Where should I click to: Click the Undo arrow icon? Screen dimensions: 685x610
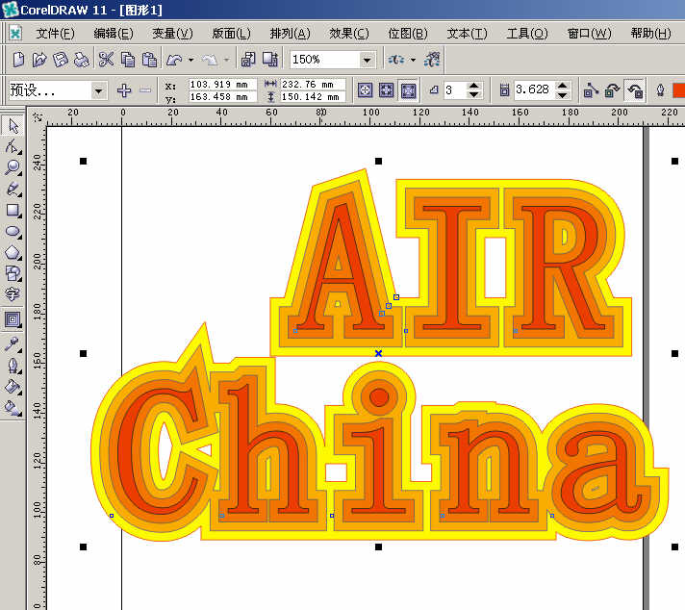click(175, 60)
